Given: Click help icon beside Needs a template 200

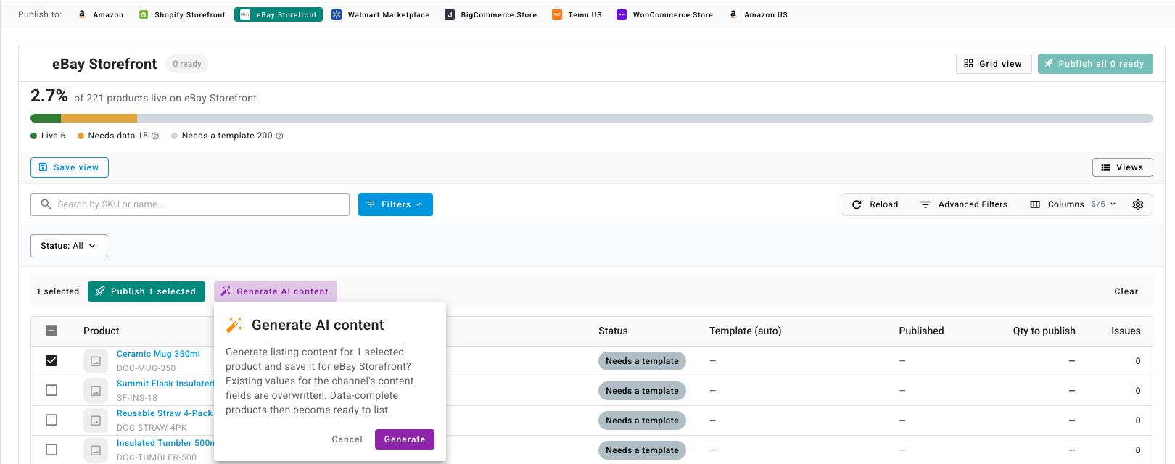Looking at the screenshot, I should pyautogui.click(x=279, y=136).
